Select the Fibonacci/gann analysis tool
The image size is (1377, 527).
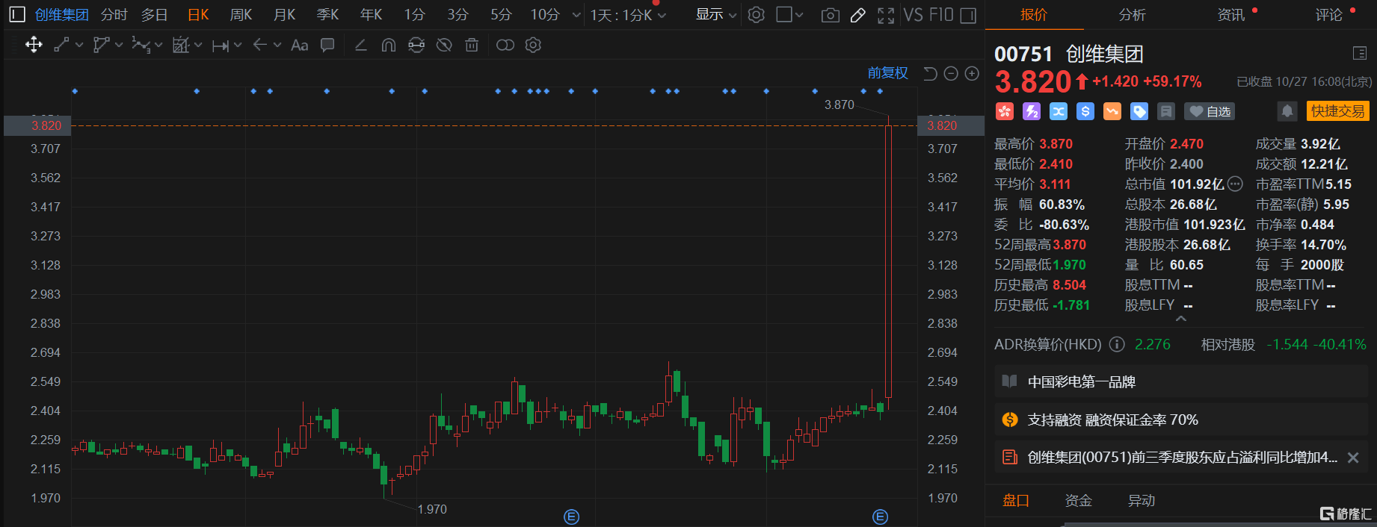tap(181, 45)
